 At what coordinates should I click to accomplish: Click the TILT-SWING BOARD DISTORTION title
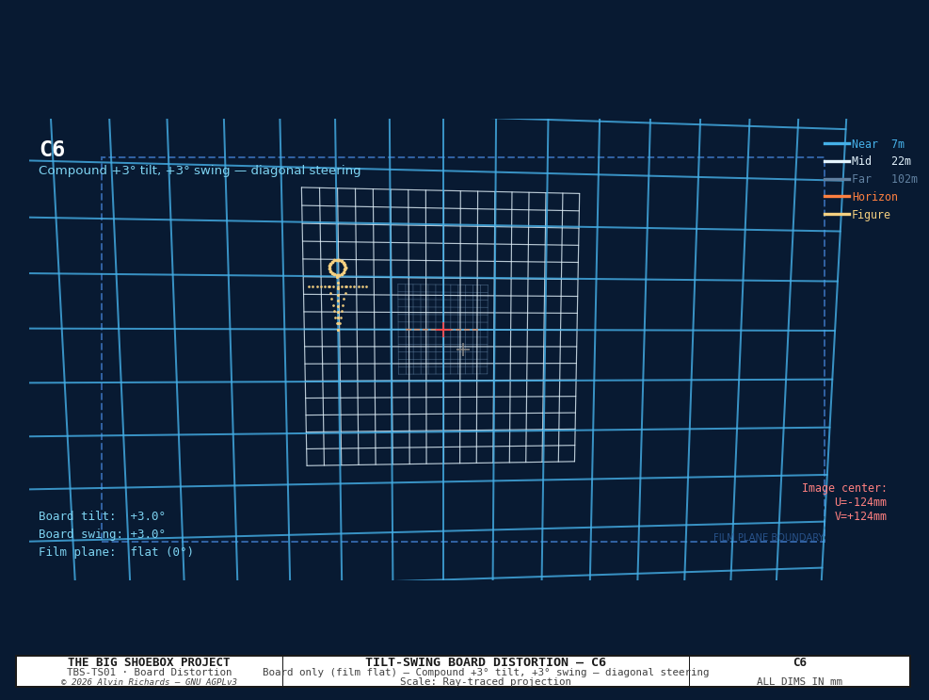tap(486, 662)
